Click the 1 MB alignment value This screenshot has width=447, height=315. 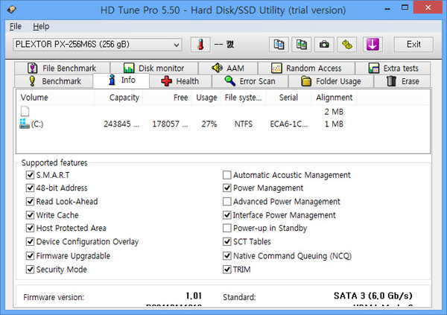(334, 124)
